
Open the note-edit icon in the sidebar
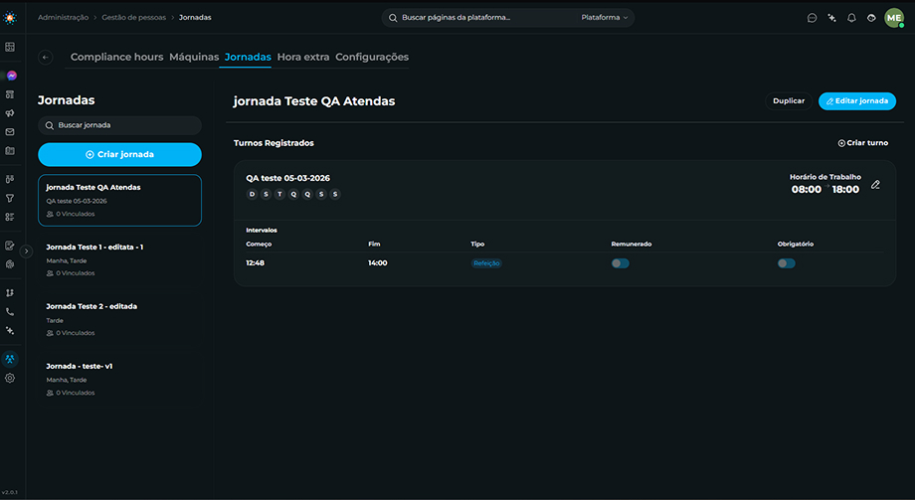[10, 246]
